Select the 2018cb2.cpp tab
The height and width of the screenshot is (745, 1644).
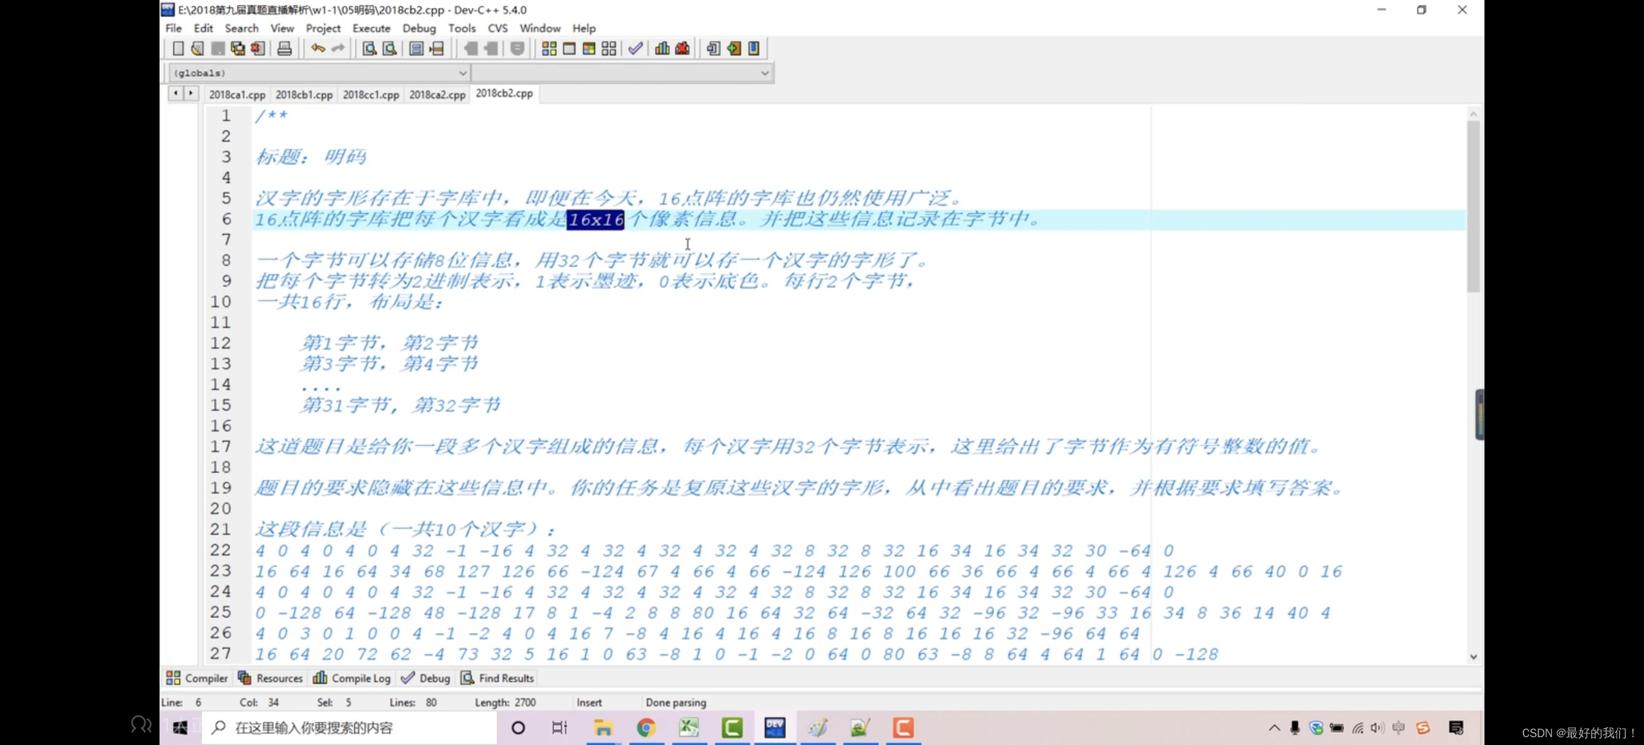[504, 93]
